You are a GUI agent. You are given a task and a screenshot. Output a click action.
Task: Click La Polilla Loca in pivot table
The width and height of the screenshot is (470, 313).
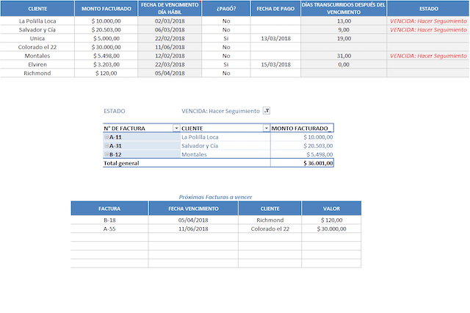pyautogui.click(x=200, y=137)
